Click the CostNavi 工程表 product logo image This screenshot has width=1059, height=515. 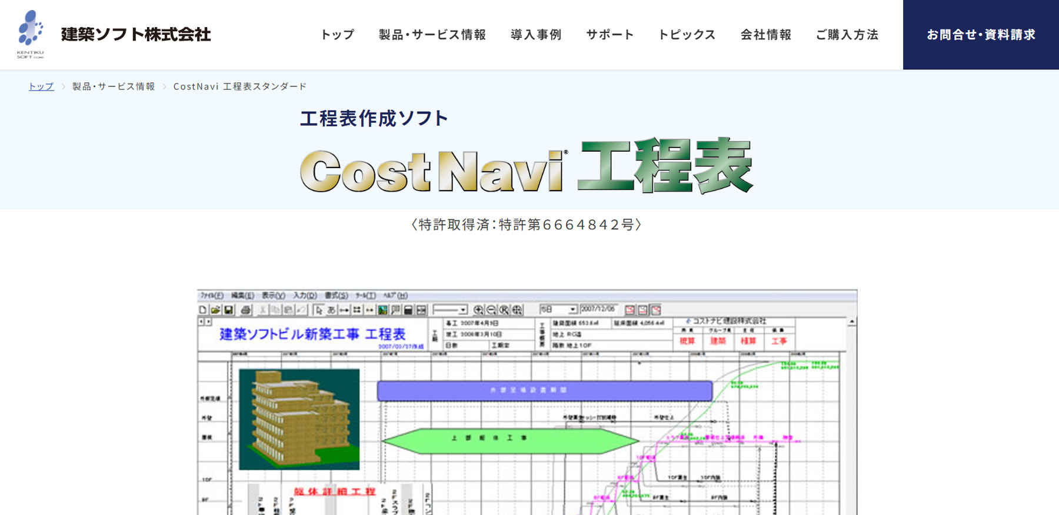pos(527,166)
